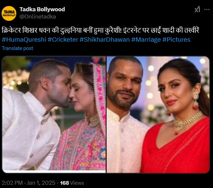Click the Tadka Bollywood profile avatar

9,13
